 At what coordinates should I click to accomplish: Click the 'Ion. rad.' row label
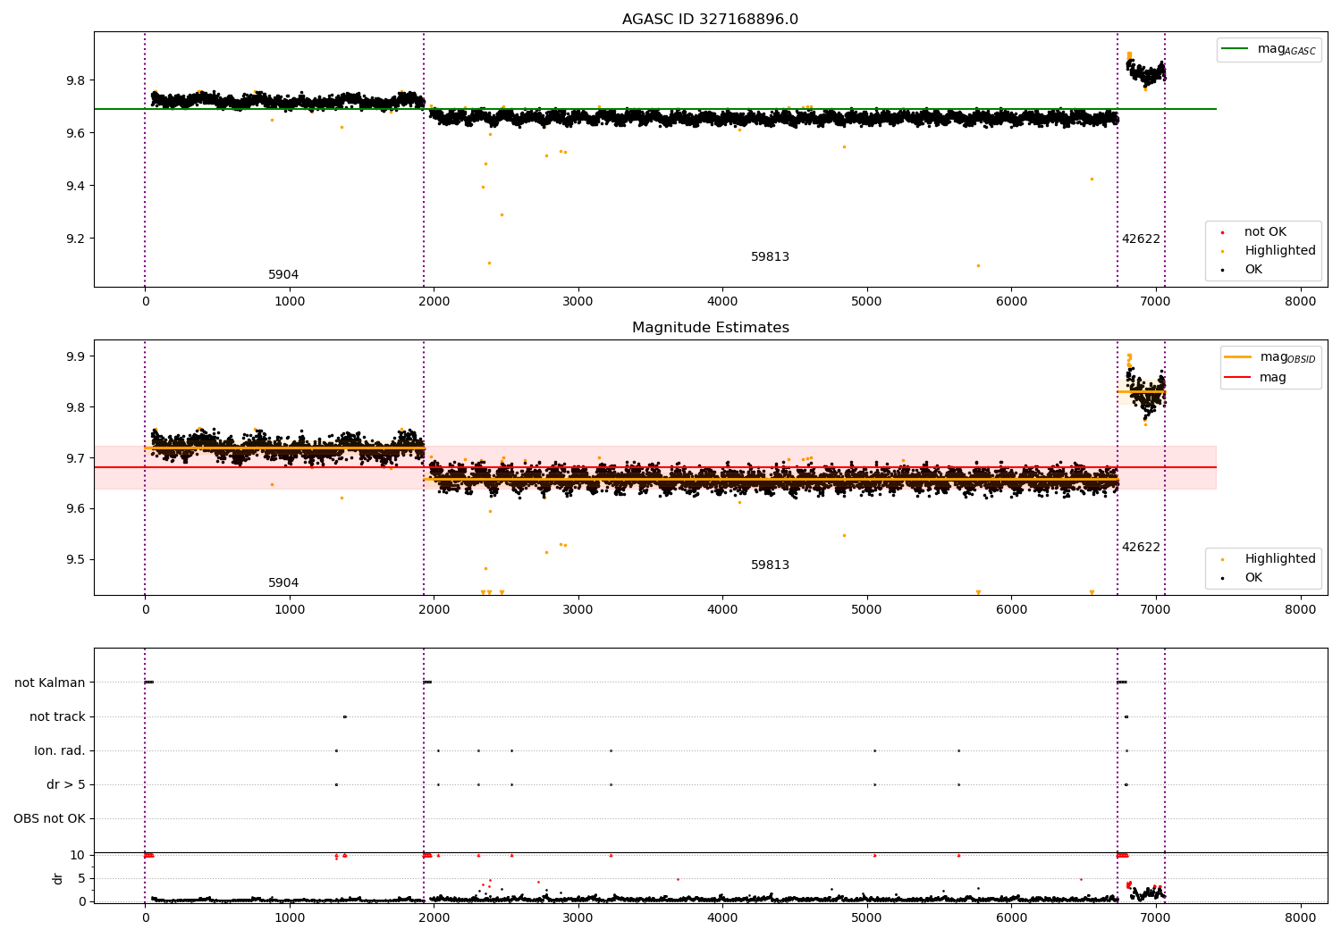[60, 750]
